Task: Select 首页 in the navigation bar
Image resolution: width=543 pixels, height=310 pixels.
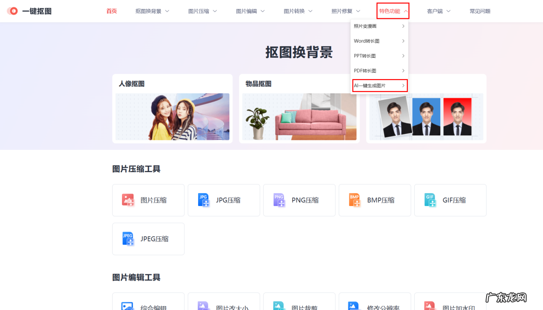Action: [x=111, y=11]
